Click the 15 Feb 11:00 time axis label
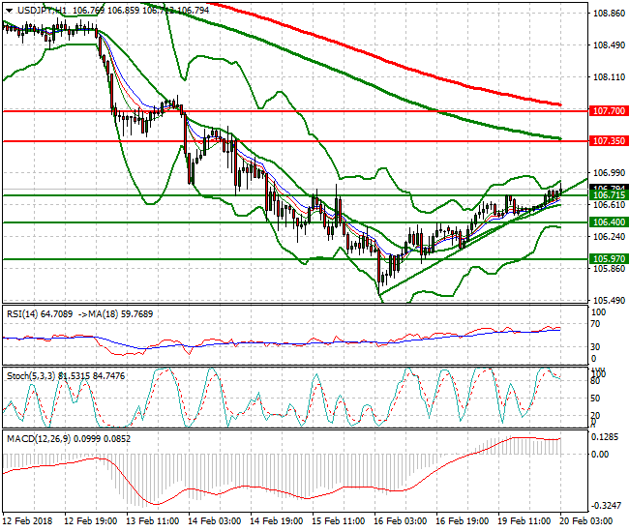This screenshot has height=532, width=629. pyautogui.click(x=338, y=521)
